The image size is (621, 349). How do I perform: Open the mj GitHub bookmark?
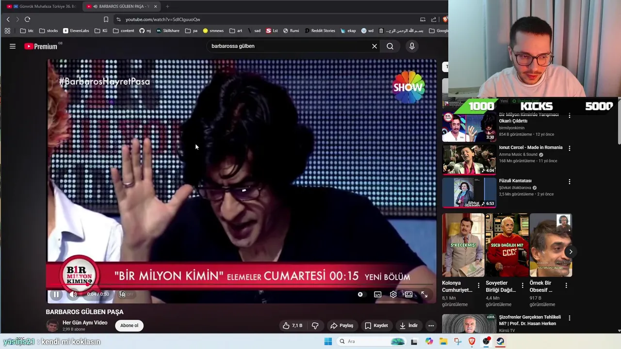click(x=145, y=31)
